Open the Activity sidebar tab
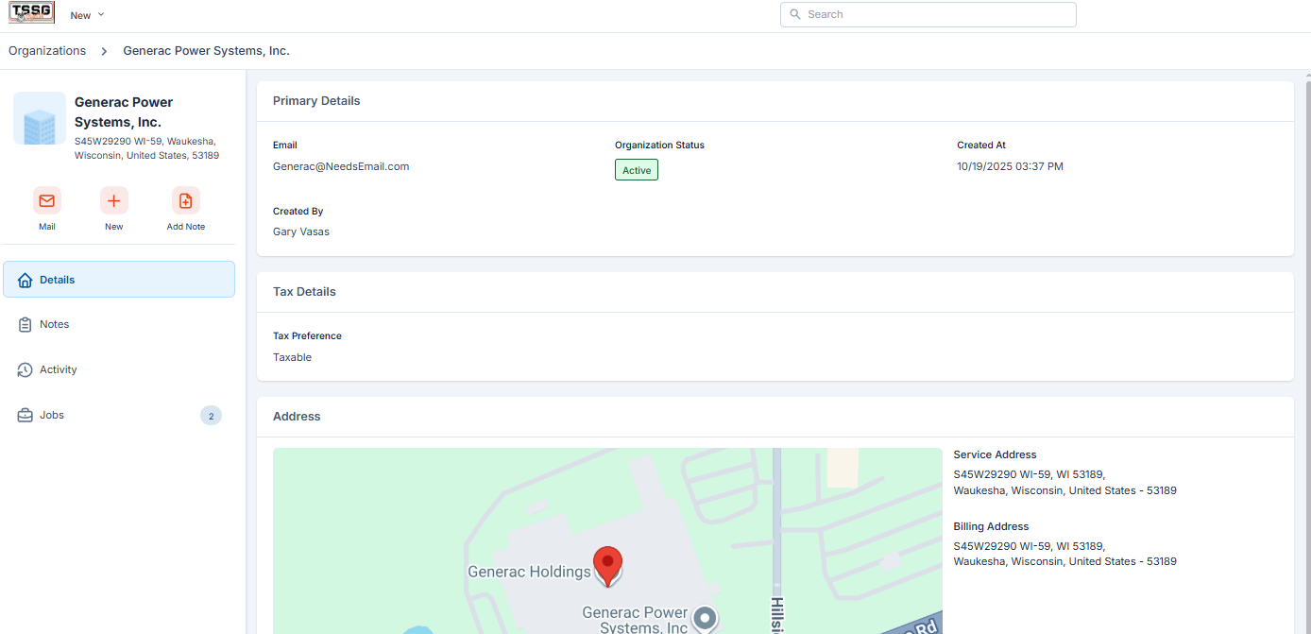The width and height of the screenshot is (1311, 634). [59, 369]
